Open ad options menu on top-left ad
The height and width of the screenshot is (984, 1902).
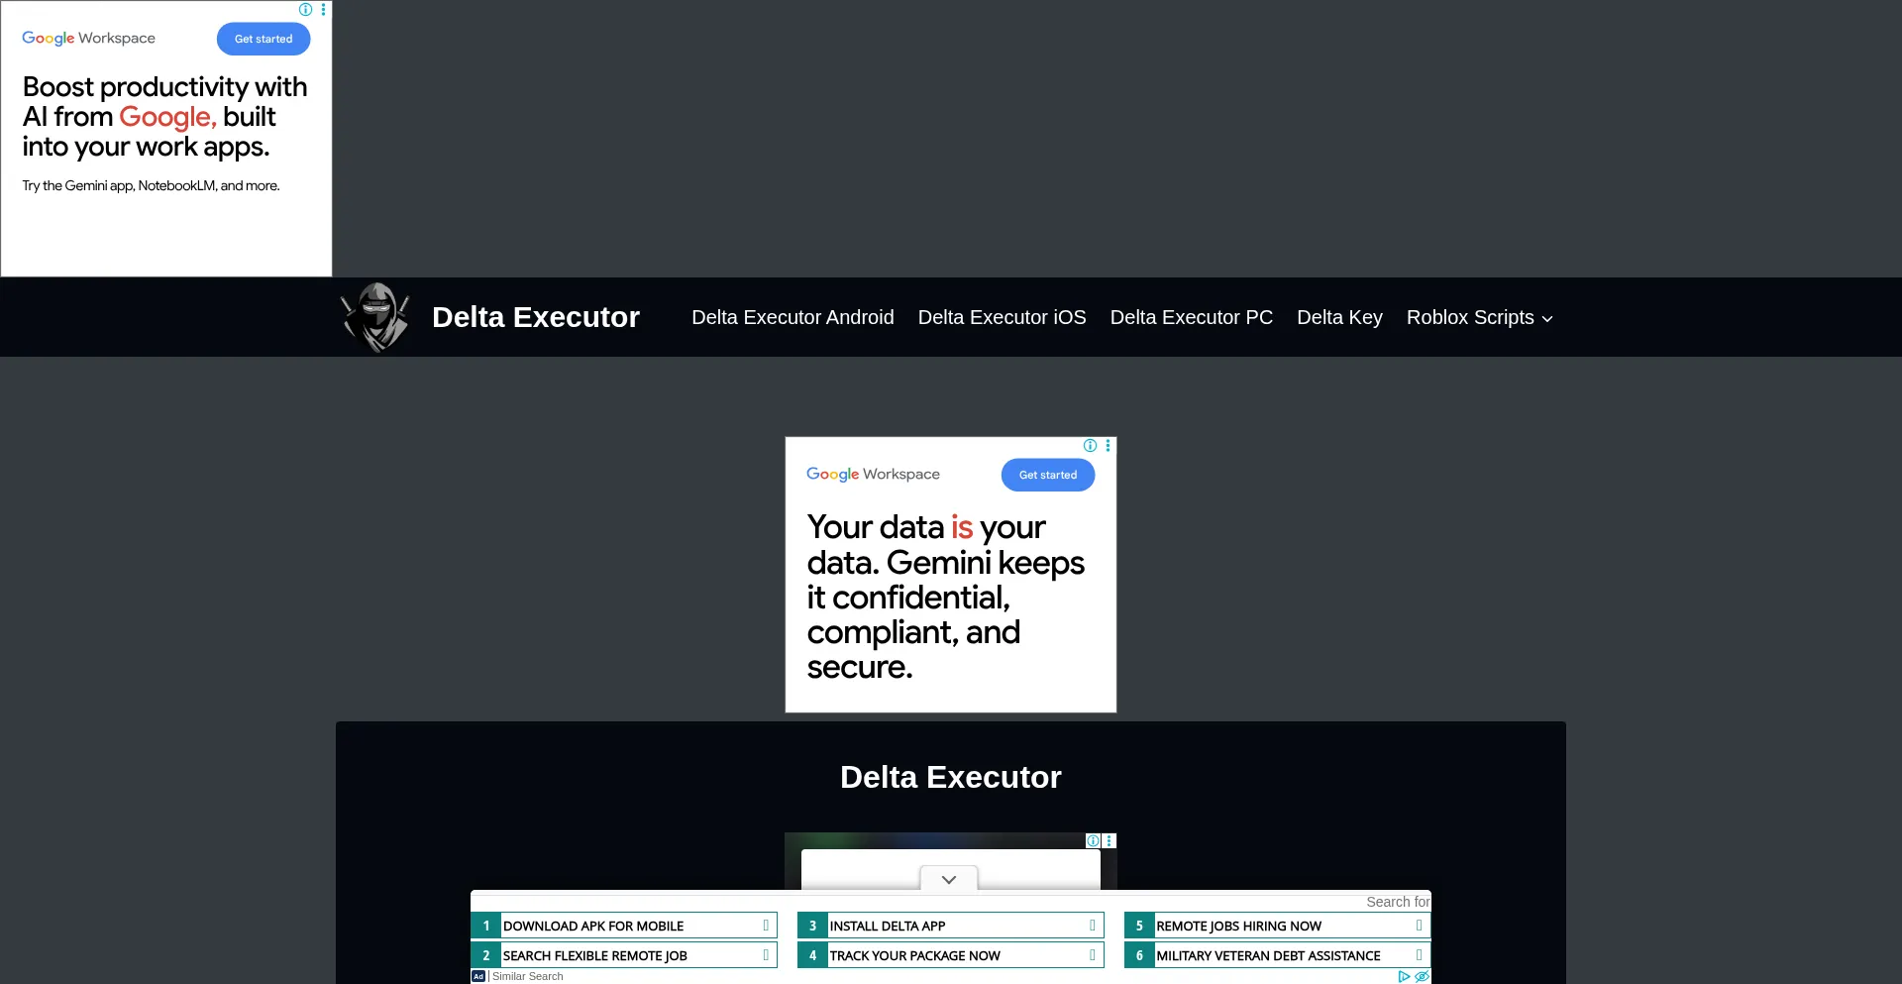coord(323,9)
